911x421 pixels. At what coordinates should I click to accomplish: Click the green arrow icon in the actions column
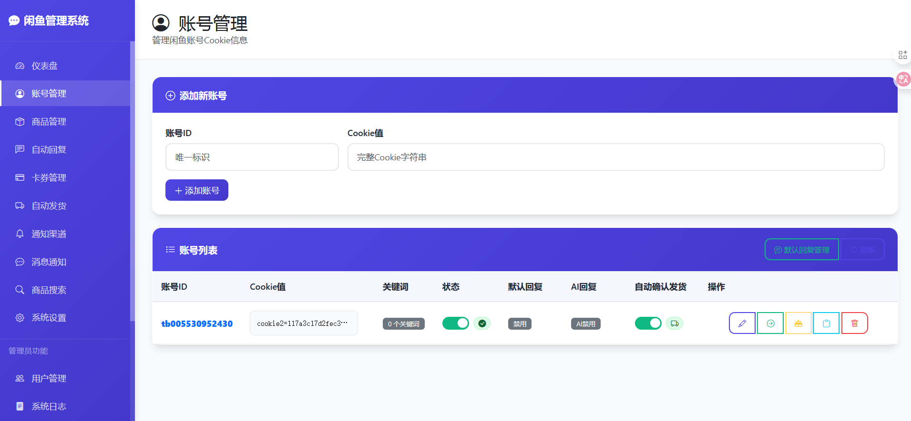pyautogui.click(x=770, y=323)
